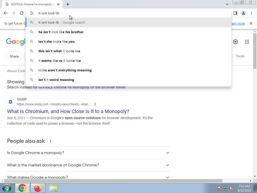
Task: Click the Google logo
Action: point(16,42)
